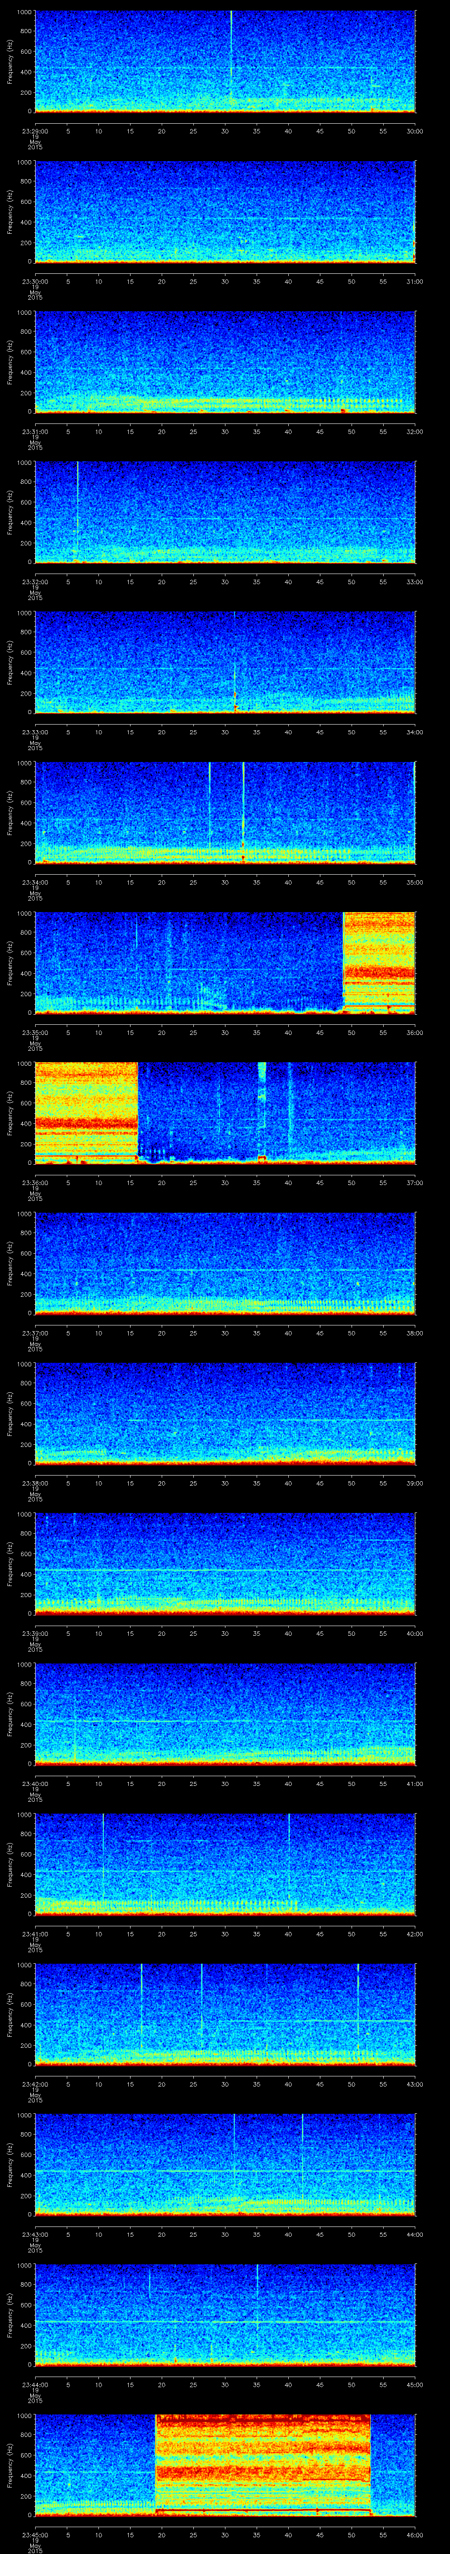Click the 23:35:00 start time label
Screen dimensions: 450x2554
[x=35, y=1032]
